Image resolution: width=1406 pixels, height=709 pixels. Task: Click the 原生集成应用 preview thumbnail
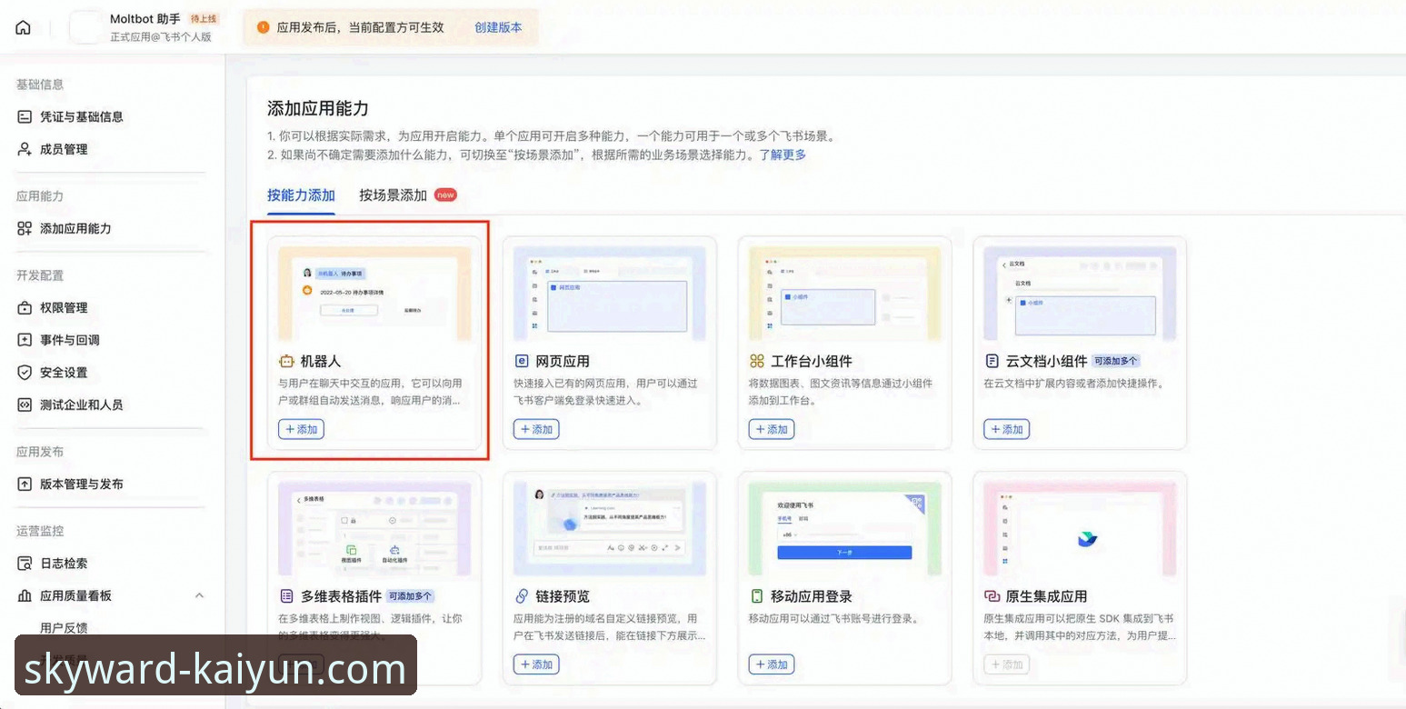[x=1080, y=529]
